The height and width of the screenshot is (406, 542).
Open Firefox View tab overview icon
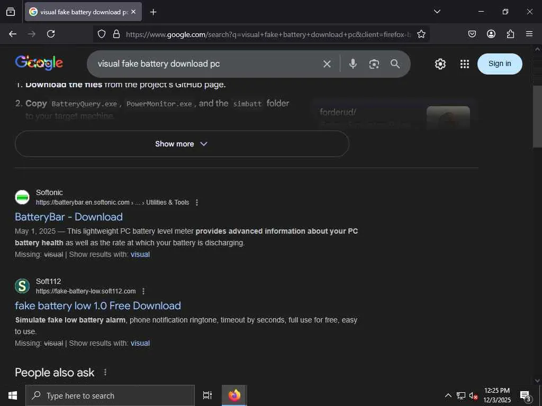coord(11,12)
